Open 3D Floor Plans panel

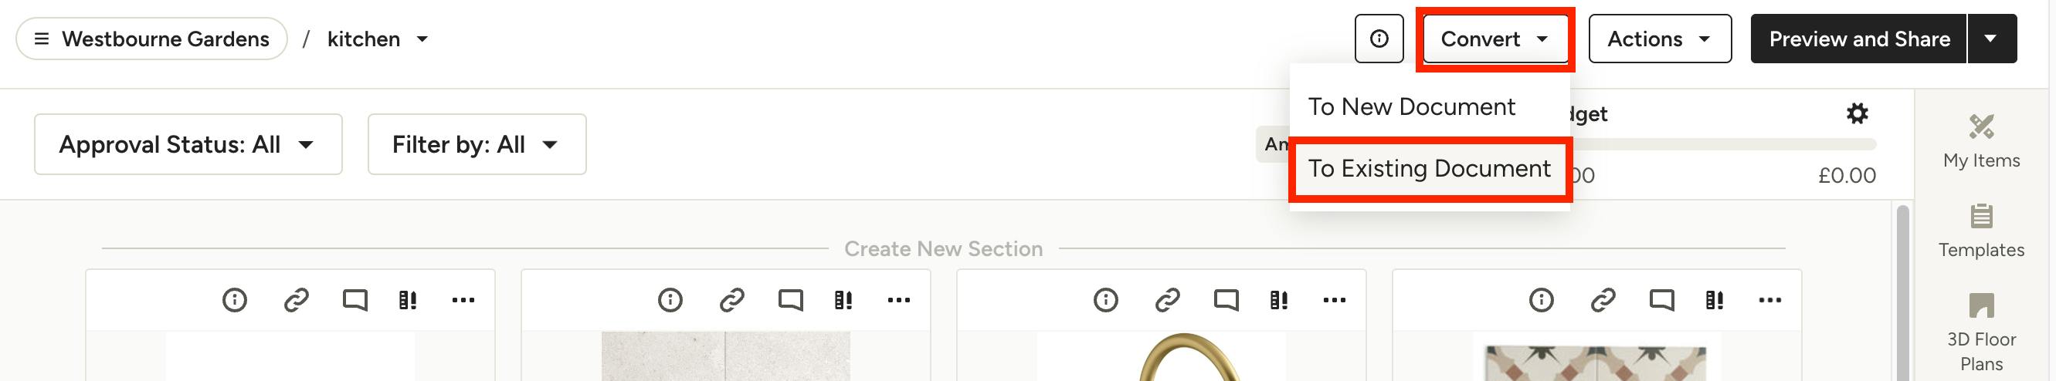click(x=1981, y=332)
